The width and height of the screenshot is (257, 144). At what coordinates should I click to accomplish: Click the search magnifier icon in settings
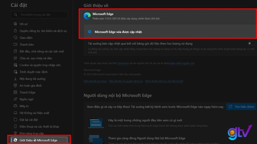pos(15,15)
